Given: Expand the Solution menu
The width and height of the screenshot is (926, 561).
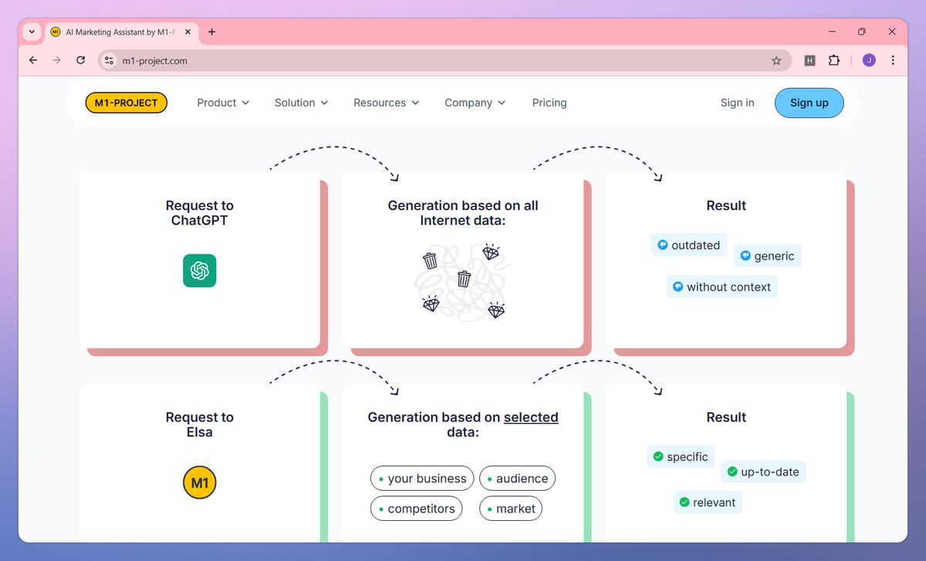Looking at the screenshot, I should pos(302,103).
